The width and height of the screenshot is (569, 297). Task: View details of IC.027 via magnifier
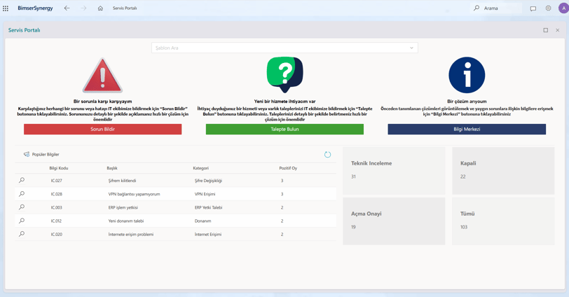point(22,180)
